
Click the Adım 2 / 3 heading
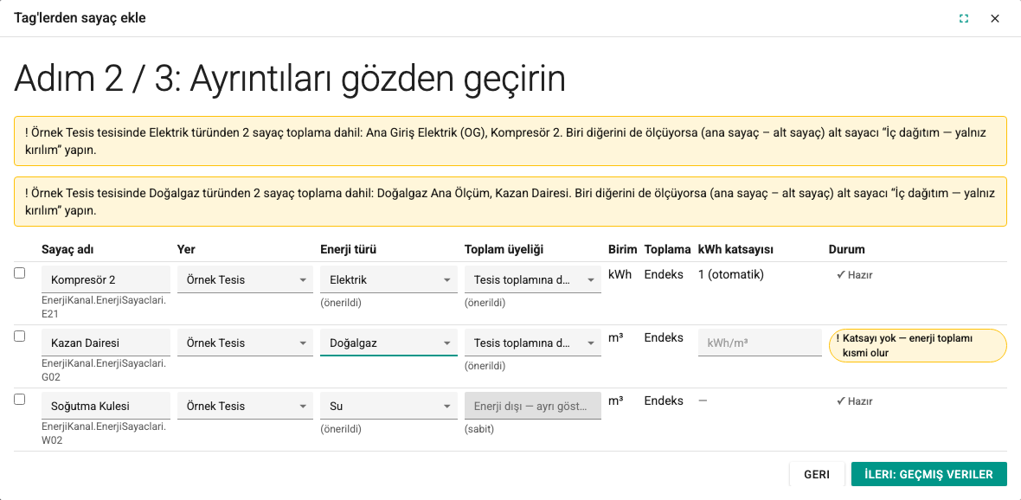coord(290,79)
